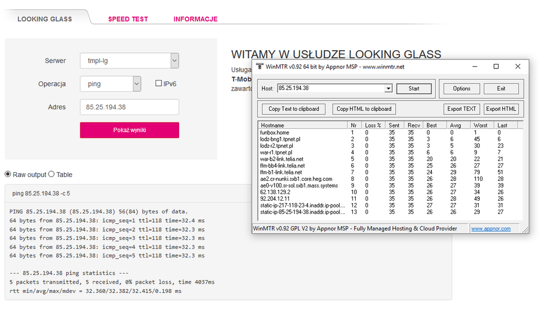Open the Operacja ping dropdown
Image resolution: width=551 pixels, height=310 pixels.
137,84
